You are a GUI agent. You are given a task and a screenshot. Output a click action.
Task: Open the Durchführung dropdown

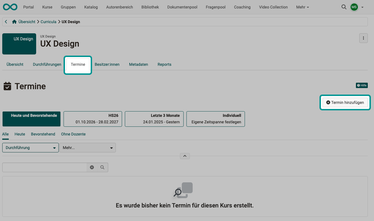[x=30, y=147]
